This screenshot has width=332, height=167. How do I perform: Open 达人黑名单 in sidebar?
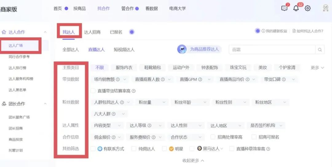18,90
